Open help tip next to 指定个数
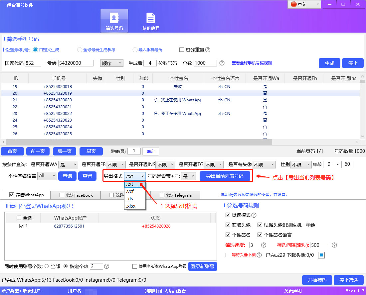This screenshot has width=366, height=295. 106,266
